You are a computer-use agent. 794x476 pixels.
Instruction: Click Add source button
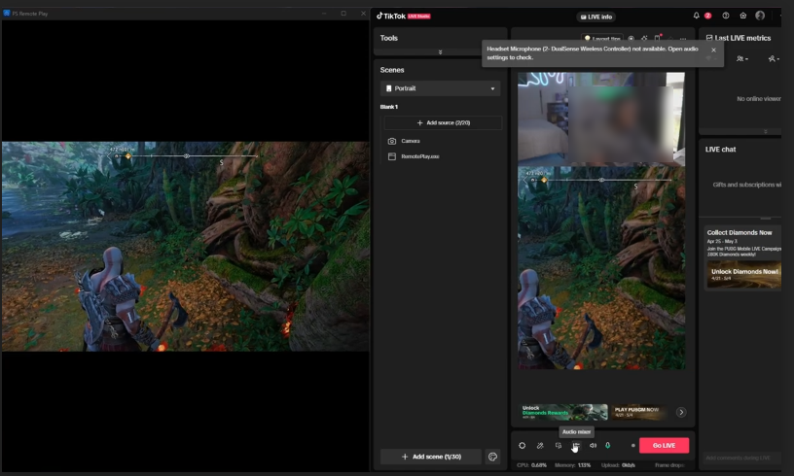tap(443, 123)
